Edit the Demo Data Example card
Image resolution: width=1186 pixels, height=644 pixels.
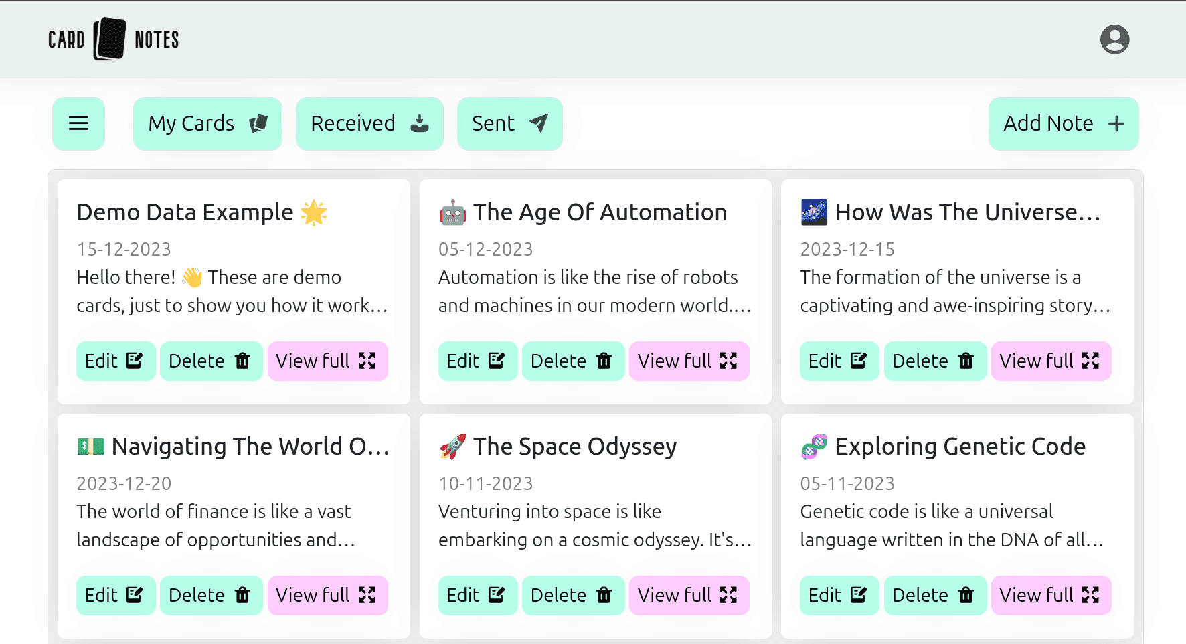(115, 361)
